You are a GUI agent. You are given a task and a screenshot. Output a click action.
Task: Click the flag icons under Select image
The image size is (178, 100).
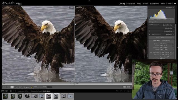4,84
